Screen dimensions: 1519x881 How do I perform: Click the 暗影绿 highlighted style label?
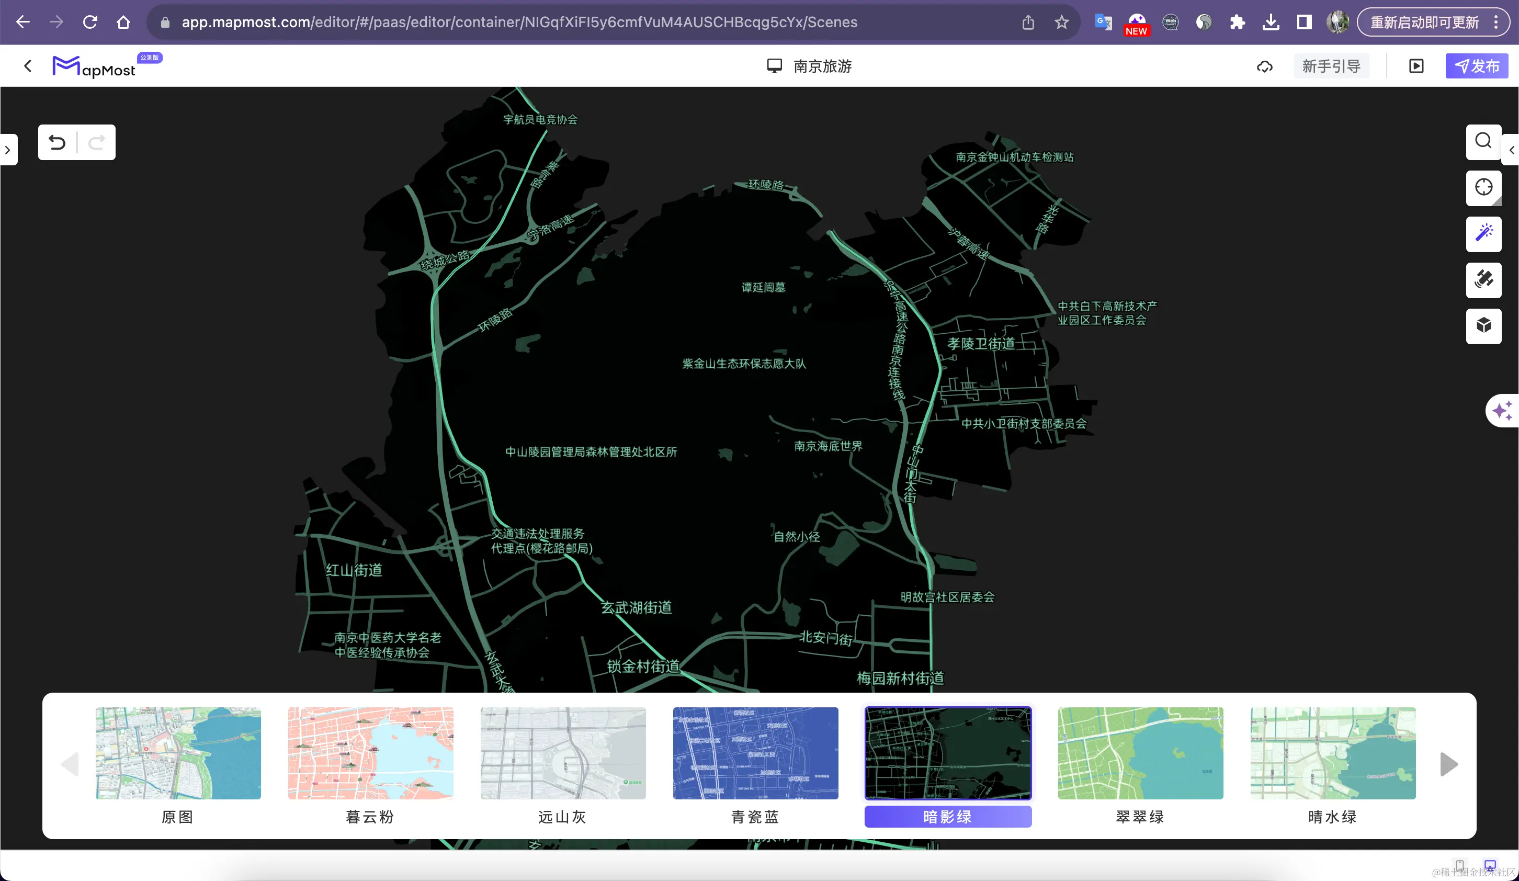tap(948, 817)
